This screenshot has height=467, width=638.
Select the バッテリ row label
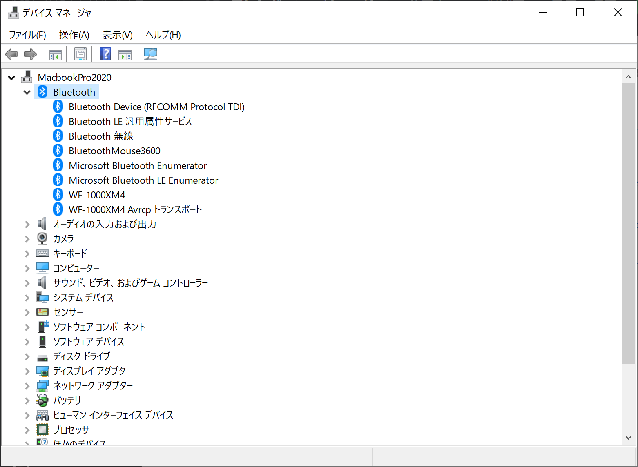pyautogui.click(x=67, y=400)
